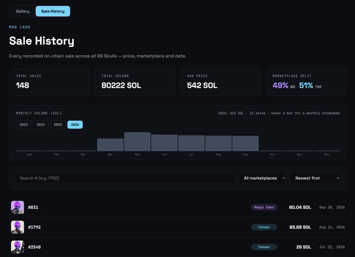Viewport: 355px width, 257px height.
Task: Click the #1792 sale label
Action: tap(34, 227)
